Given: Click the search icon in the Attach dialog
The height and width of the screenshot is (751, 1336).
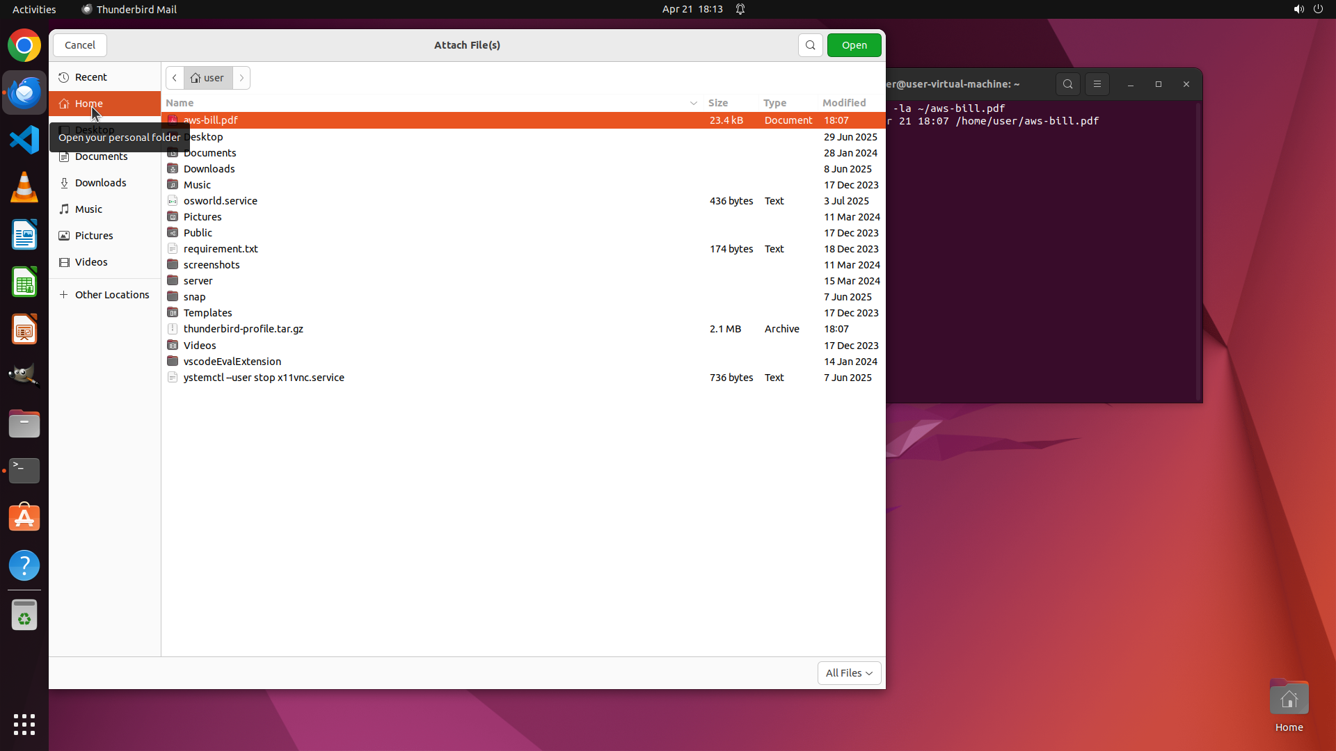Looking at the screenshot, I should coord(810,45).
